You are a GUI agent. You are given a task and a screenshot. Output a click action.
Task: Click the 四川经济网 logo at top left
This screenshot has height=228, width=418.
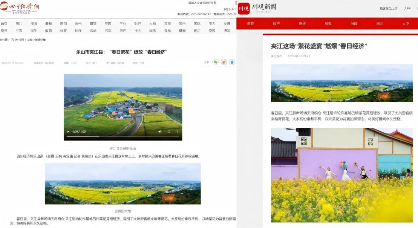pos(20,8)
